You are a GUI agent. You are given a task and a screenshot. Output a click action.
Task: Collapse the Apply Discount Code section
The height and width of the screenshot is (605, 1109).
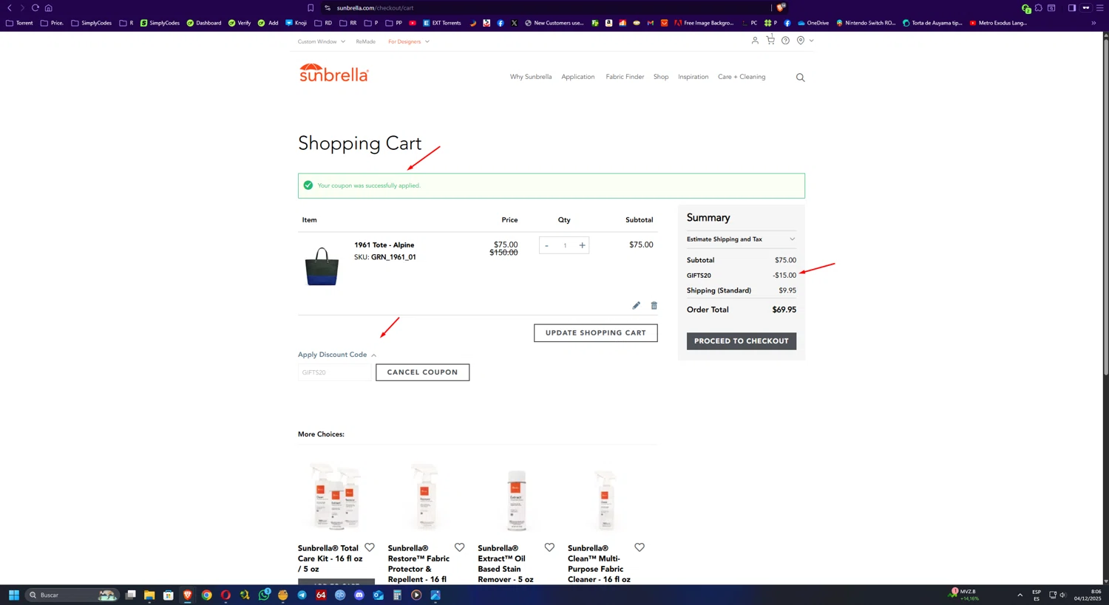click(x=337, y=355)
